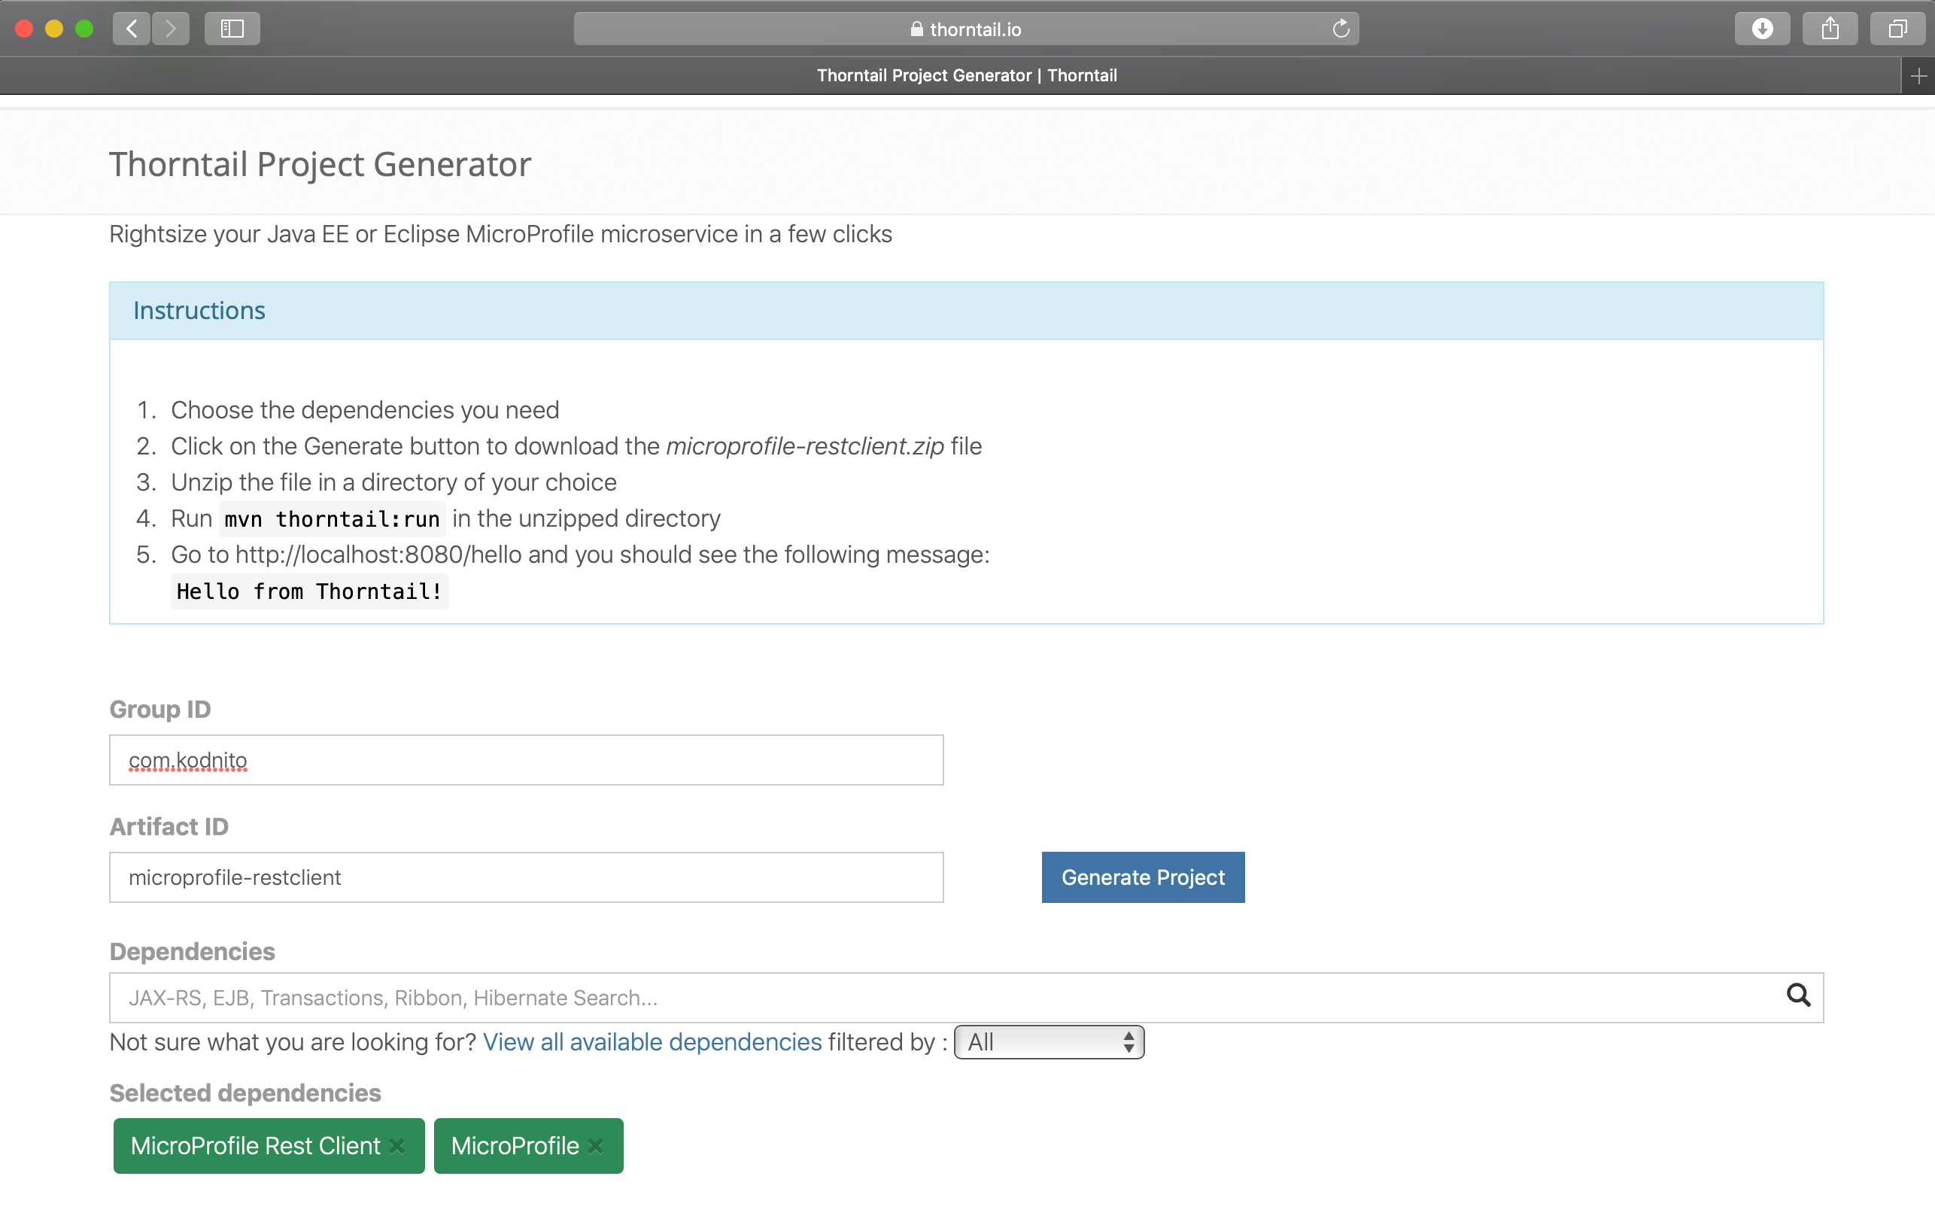Remove the MicroProfile dependency tag
This screenshot has width=1935, height=1228.
[x=595, y=1146]
